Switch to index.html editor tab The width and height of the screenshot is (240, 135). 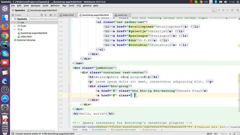(x=68, y=15)
